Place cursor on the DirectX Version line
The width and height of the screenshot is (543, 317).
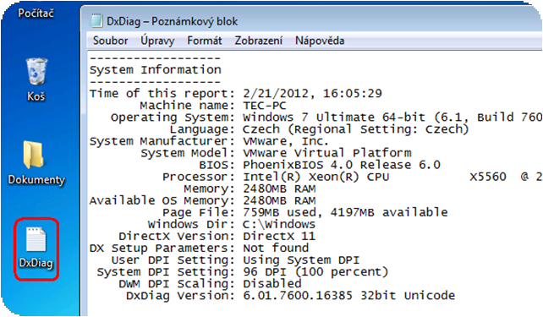(217, 236)
